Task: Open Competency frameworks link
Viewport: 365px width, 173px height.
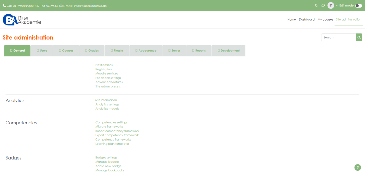Action: [x=113, y=139]
